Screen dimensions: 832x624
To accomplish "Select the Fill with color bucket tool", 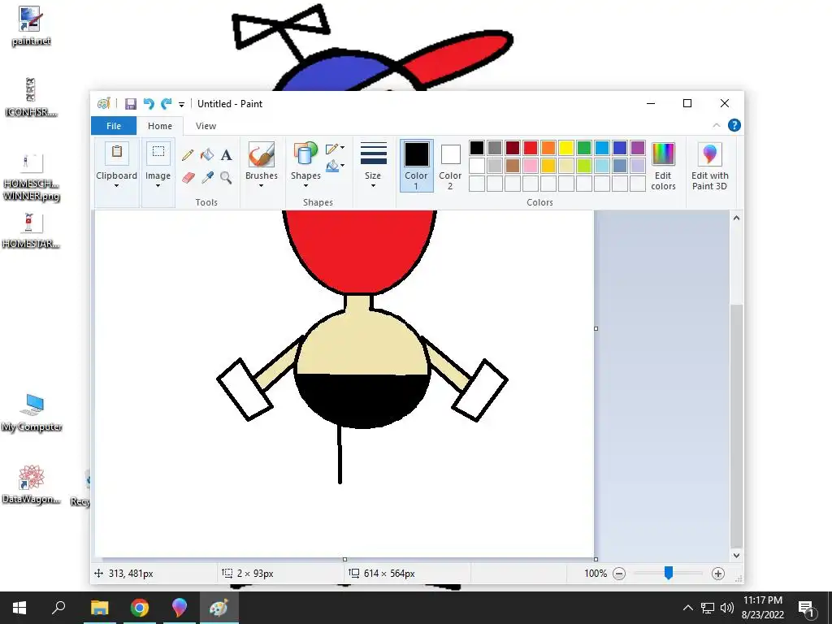I will 207,154.
